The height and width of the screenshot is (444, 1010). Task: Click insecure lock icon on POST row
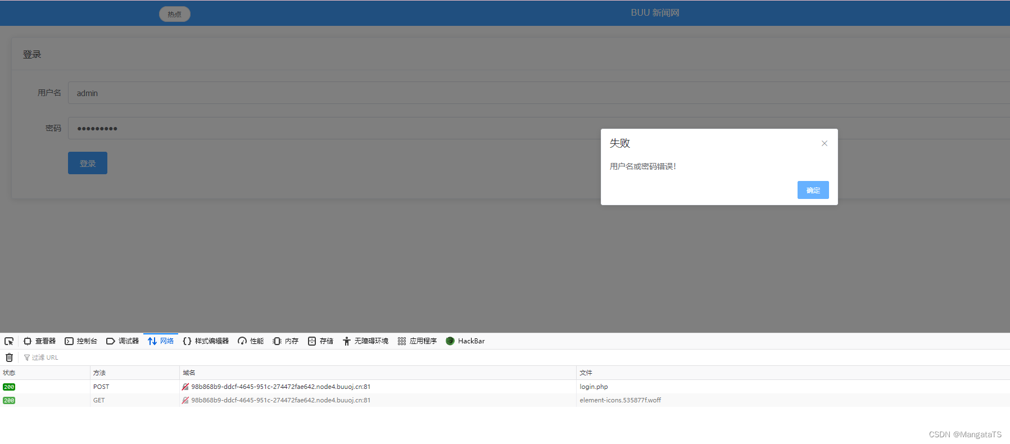185,387
